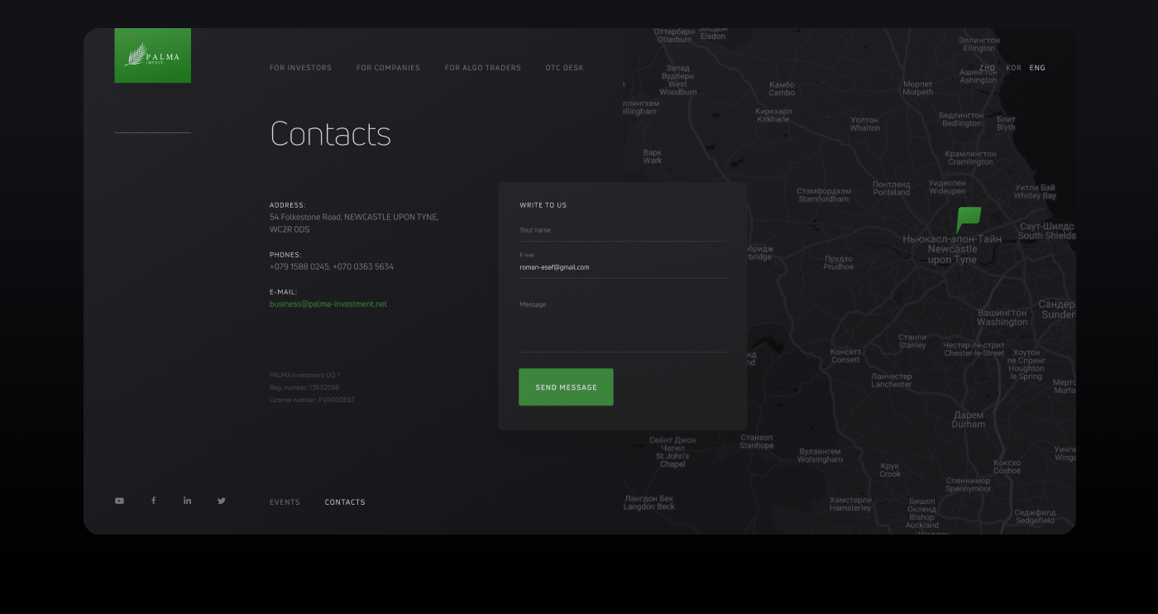Click the Send Message button
Image resolution: width=1158 pixels, height=614 pixels.
click(566, 387)
